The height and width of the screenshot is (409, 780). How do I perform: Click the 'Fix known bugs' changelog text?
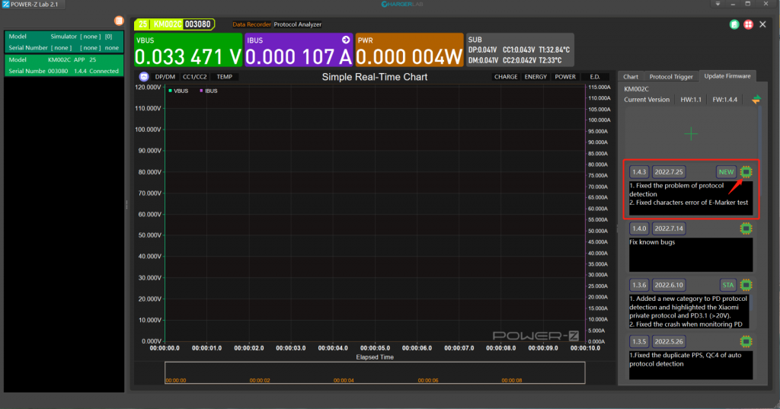pyautogui.click(x=652, y=242)
